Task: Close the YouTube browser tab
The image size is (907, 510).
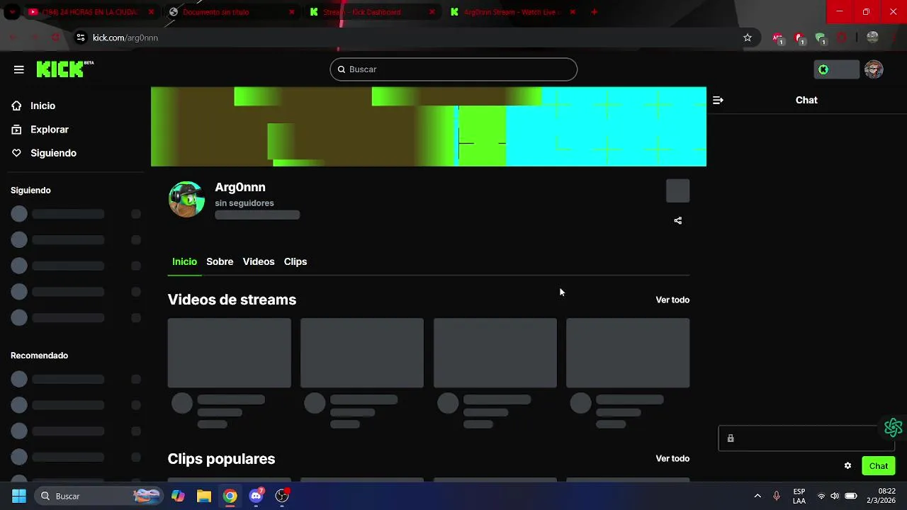Action: click(x=151, y=12)
